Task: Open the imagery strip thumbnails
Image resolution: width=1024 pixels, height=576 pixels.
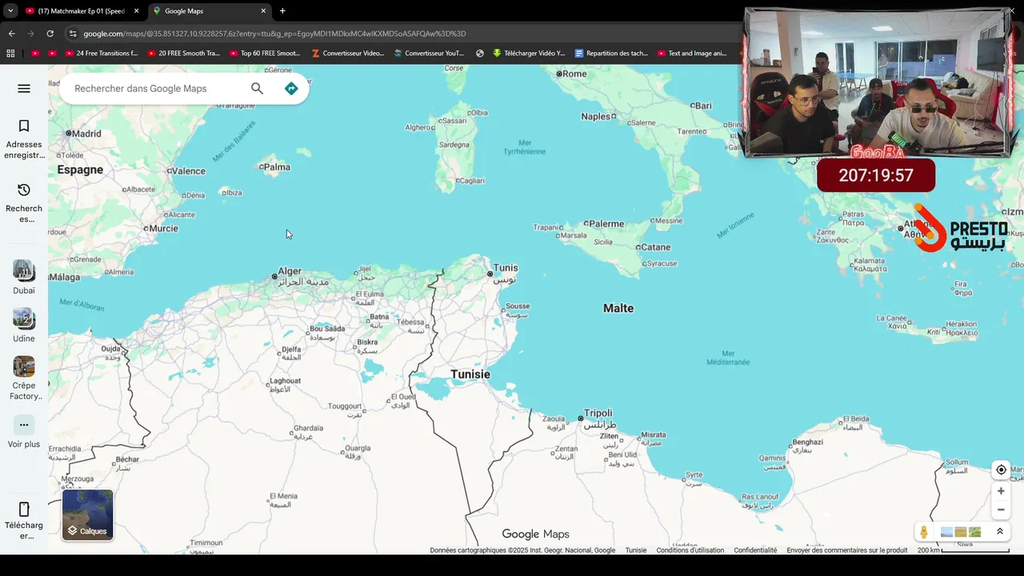Action: (x=961, y=532)
